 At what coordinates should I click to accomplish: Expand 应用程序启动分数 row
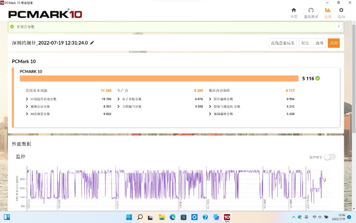(27, 99)
